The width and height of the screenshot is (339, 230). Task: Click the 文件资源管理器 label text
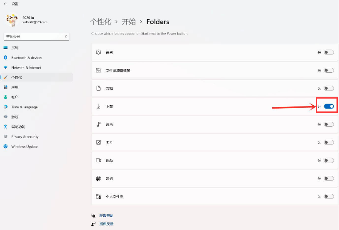point(118,70)
